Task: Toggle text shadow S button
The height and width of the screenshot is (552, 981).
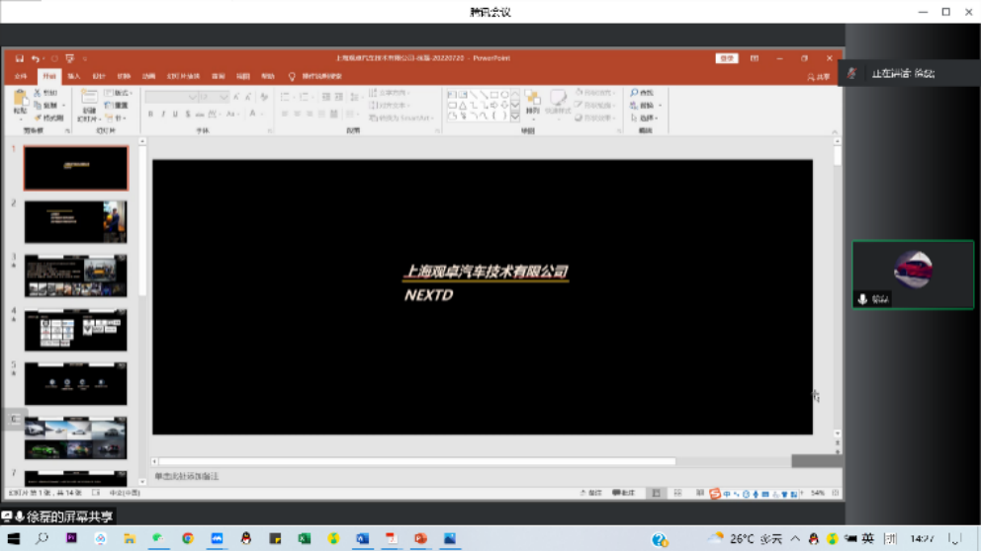Action: (187, 115)
